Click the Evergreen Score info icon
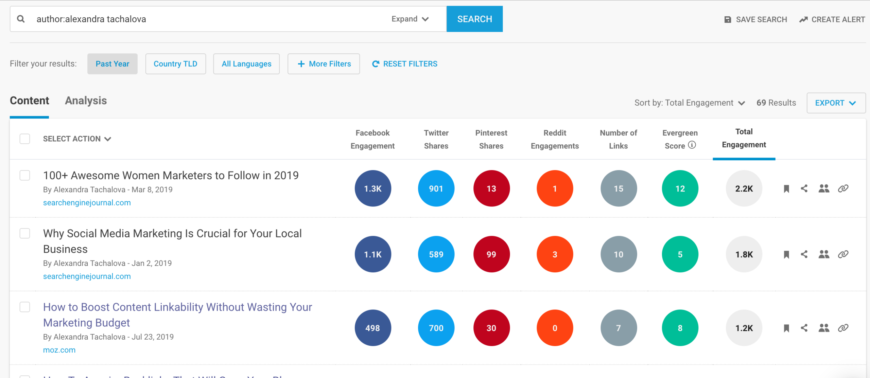This screenshot has width=870, height=378. click(x=692, y=145)
